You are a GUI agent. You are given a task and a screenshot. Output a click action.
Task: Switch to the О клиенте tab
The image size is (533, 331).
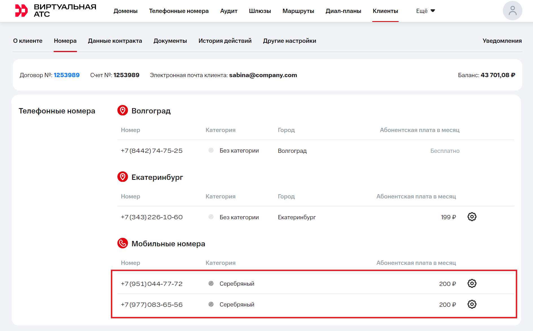[x=28, y=41]
